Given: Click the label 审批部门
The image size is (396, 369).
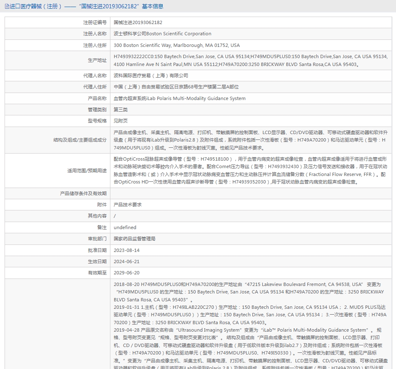Looking at the screenshot, I should tap(97, 239).
